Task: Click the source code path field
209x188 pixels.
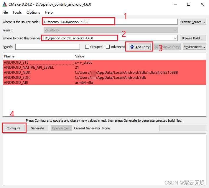Action: [111, 22]
